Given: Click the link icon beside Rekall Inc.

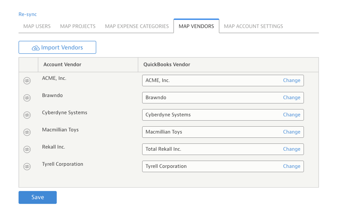Looking at the screenshot, I should (27, 149).
